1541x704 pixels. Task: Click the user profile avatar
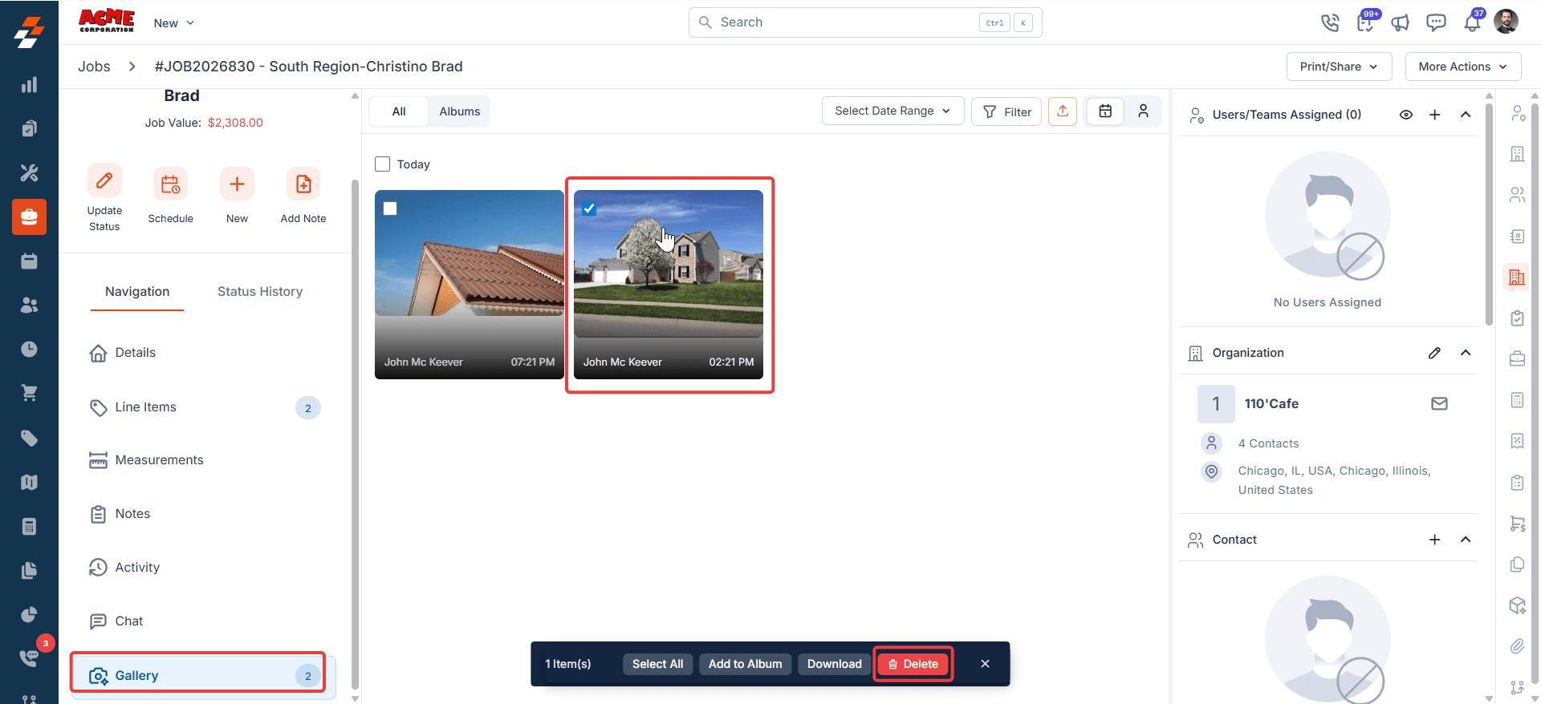point(1506,22)
